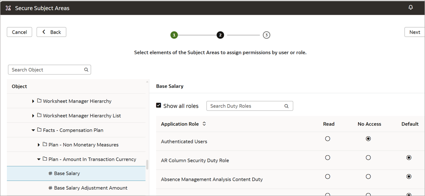
Task: Click the folder icon for Facts - Compensation Plan
Action: coord(39,130)
